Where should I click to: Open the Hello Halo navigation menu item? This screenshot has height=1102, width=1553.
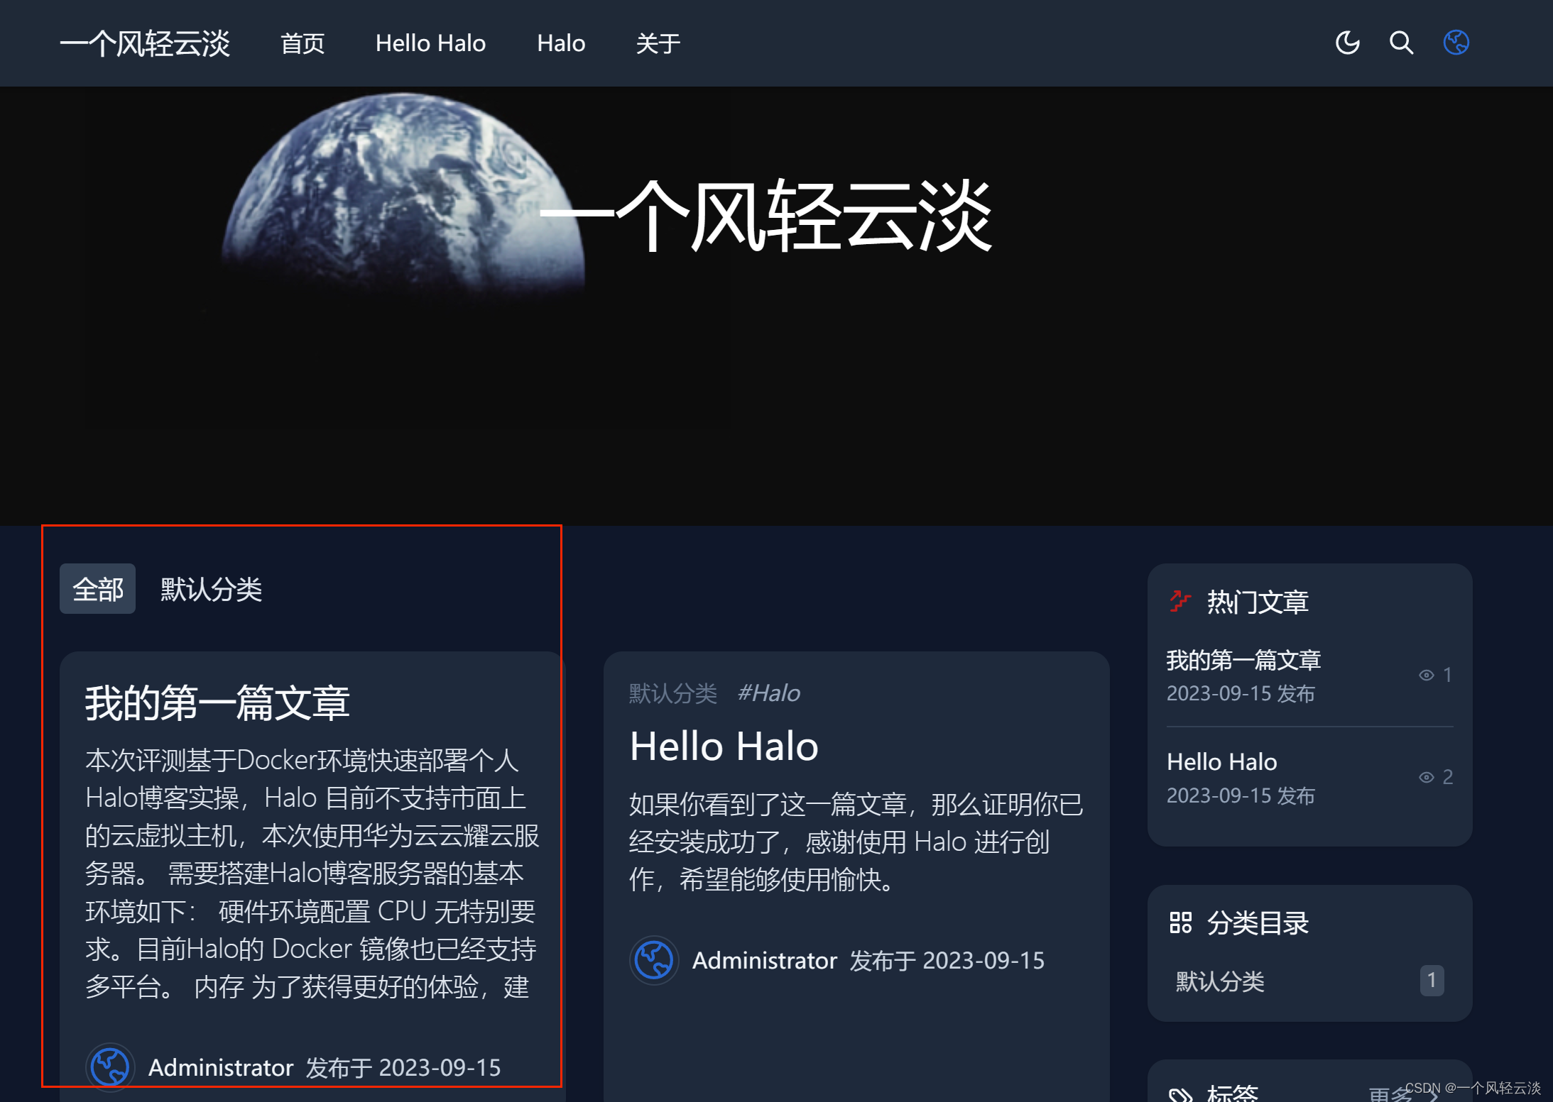coord(430,43)
